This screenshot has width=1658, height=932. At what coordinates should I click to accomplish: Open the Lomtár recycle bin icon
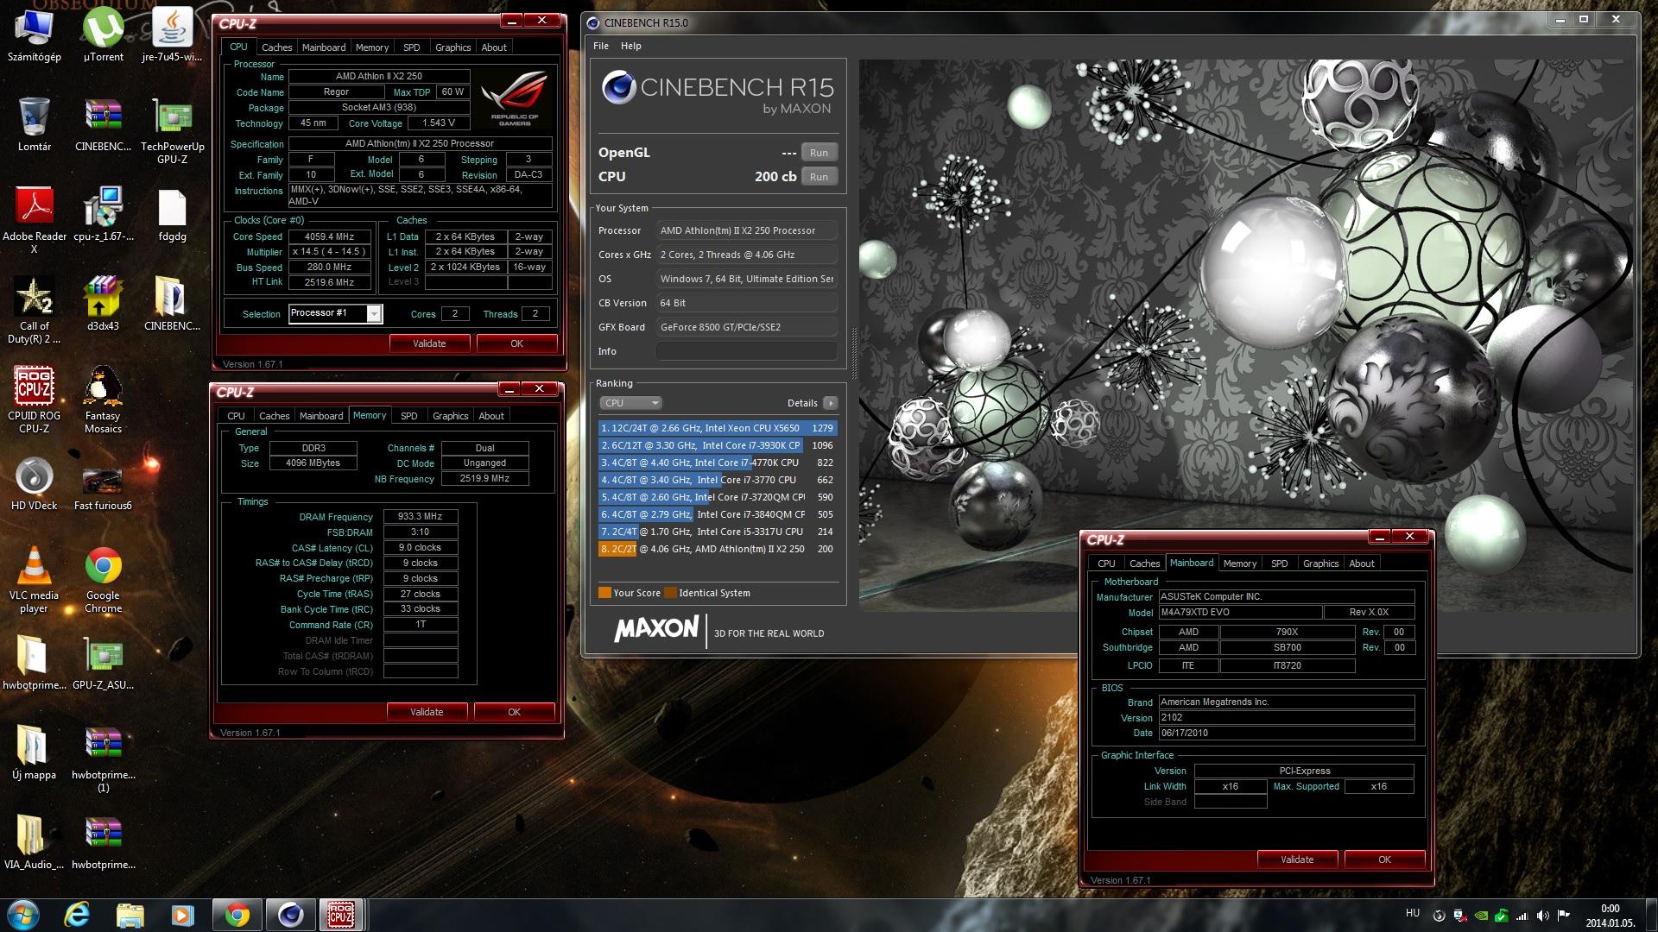(x=34, y=124)
